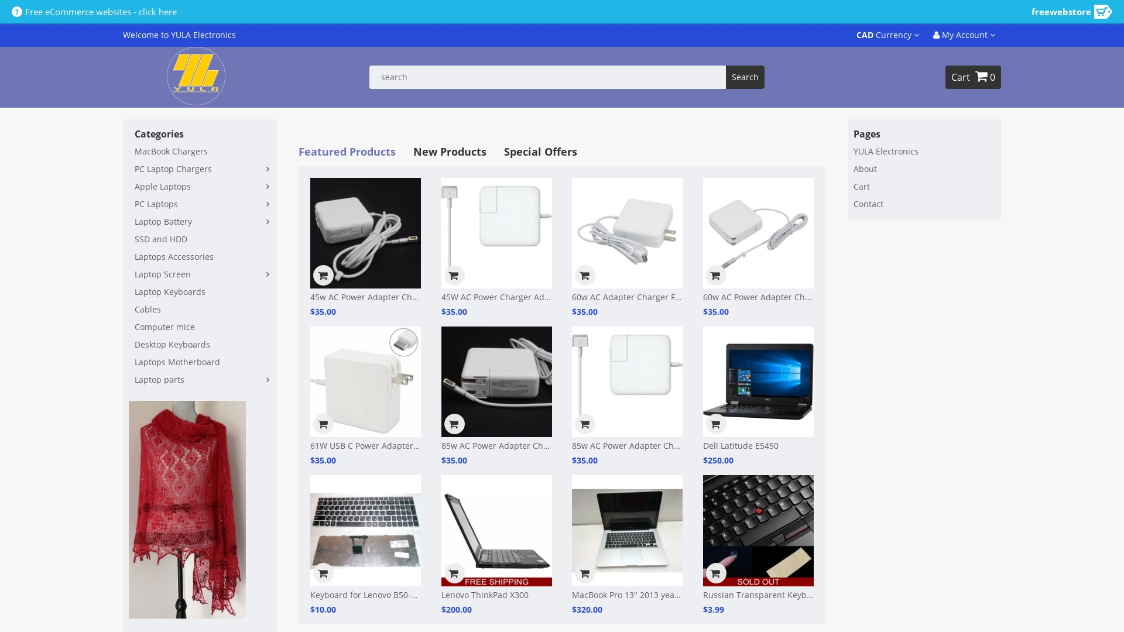Open Russian Transparent Keyboard product title
Screen dimensions: 1124x632
tap(758, 595)
